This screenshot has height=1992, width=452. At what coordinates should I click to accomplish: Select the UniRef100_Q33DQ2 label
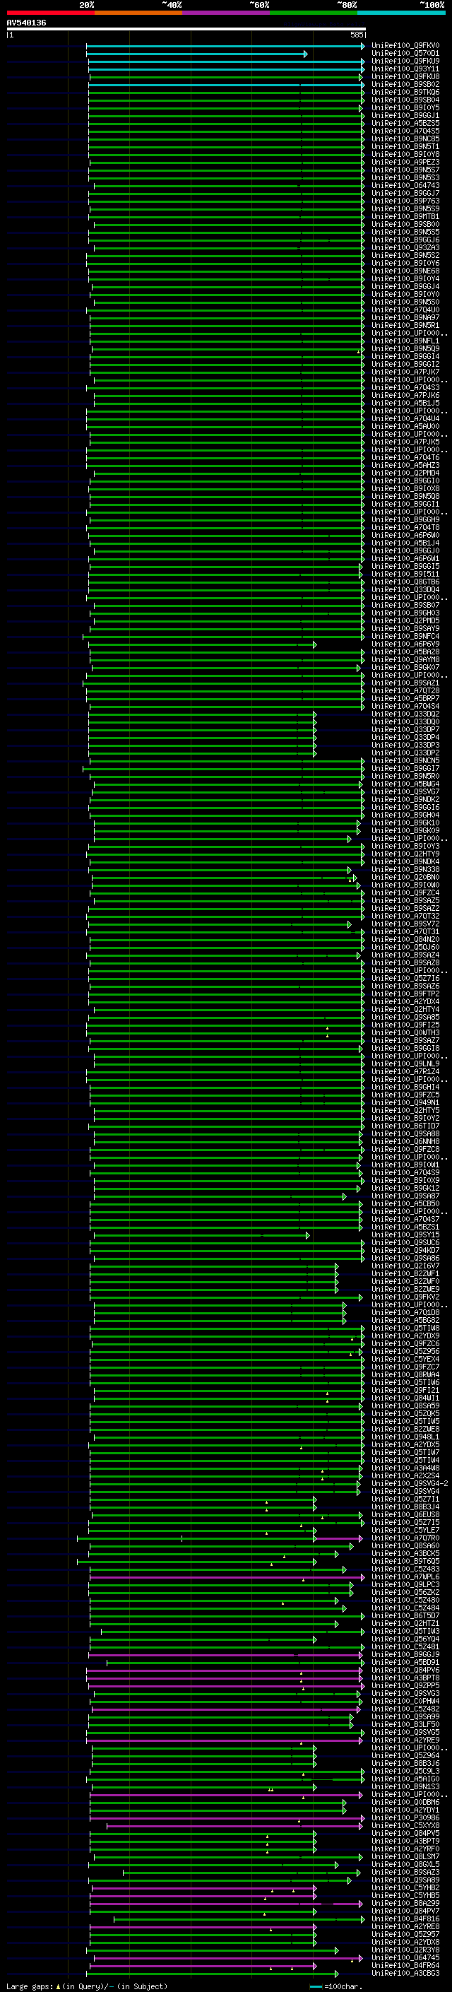point(405,714)
